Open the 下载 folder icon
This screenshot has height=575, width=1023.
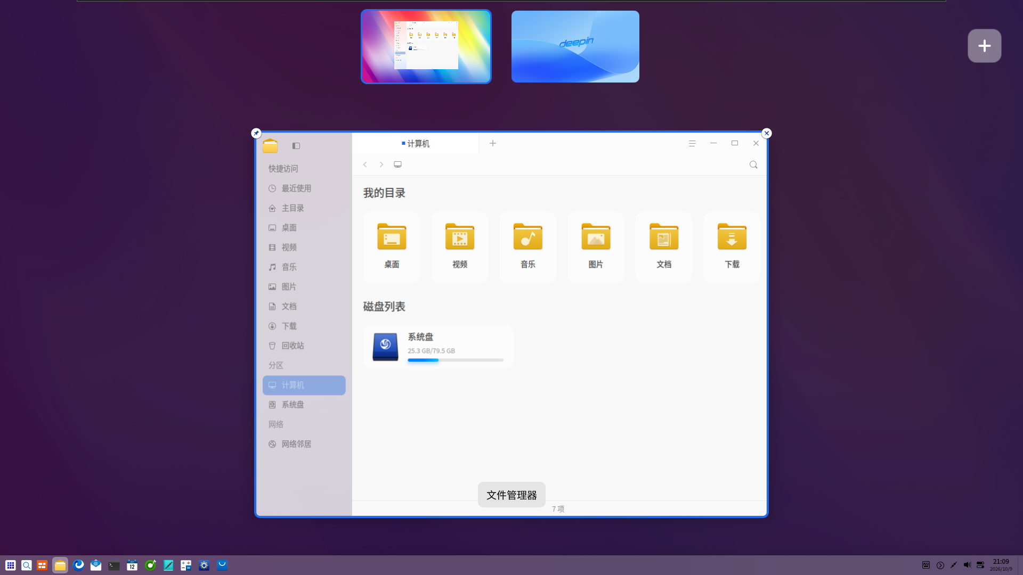click(732, 237)
